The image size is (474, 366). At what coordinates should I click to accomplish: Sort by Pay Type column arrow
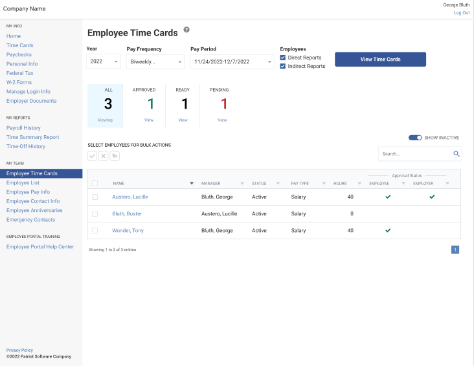pyautogui.click(x=324, y=183)
